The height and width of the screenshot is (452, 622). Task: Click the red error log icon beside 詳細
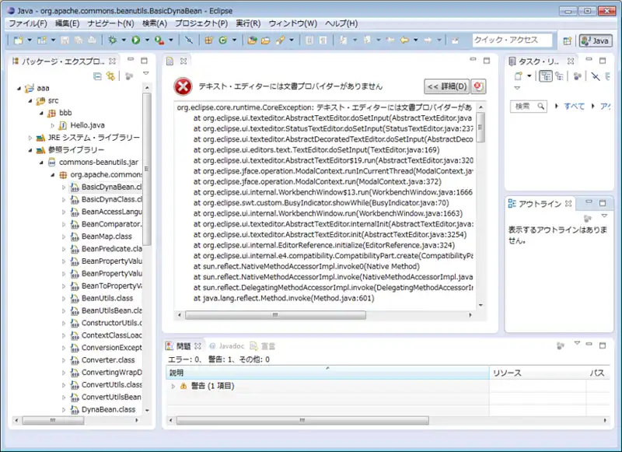(x=478, y=86)
